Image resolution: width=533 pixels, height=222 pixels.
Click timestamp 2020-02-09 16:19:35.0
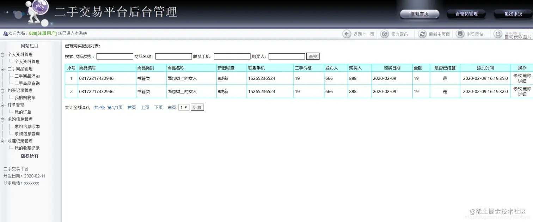coord(485,78)
